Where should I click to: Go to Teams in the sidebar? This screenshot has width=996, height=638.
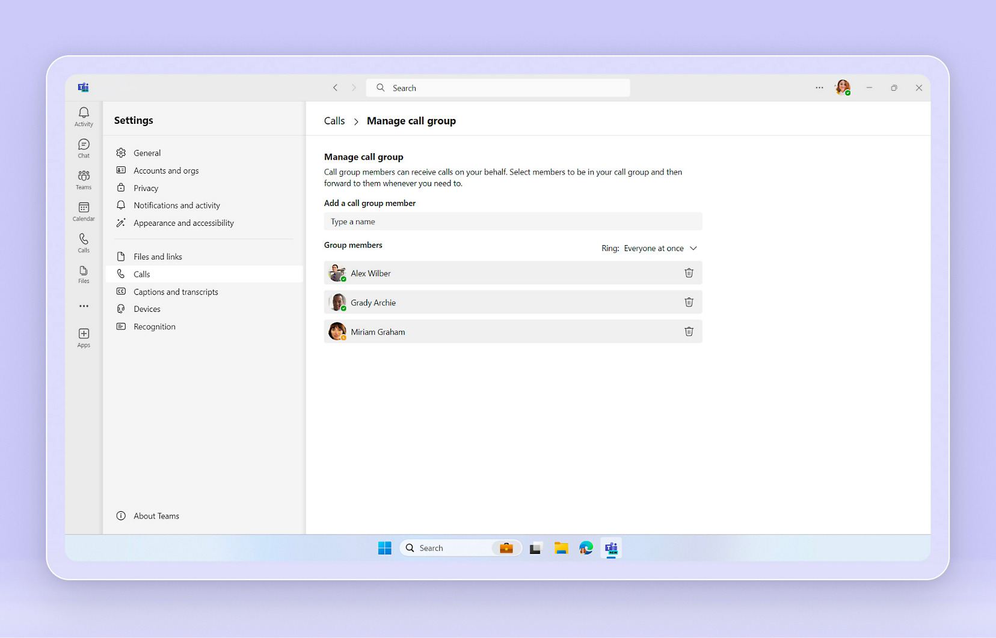point(84,180)
